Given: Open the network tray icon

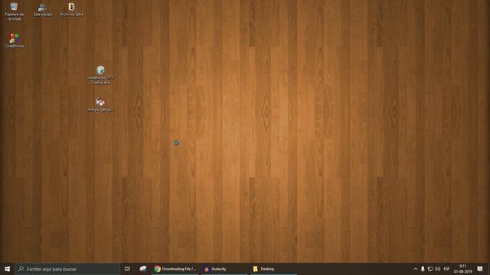Looking at the screenshot, I should [430, 269].
